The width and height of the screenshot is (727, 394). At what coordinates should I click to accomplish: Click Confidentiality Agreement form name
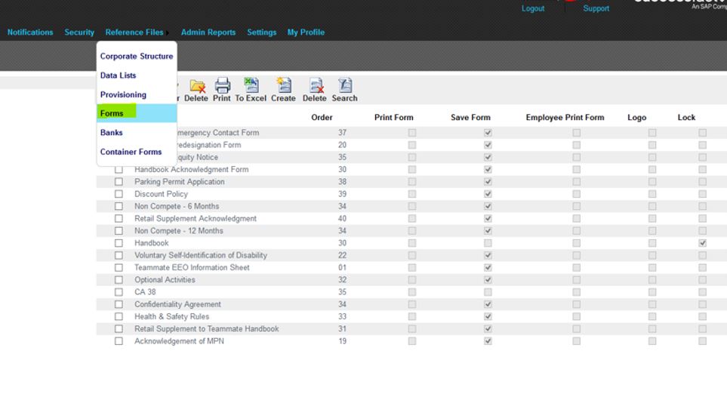177,304
